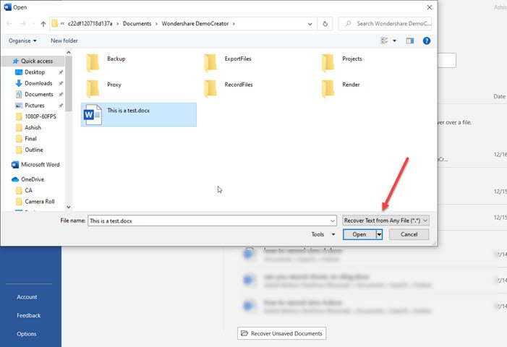The width and height of the screenshot is (507, 347).
Task: Click Recover Unsaved Documents in Word
Action: click(281, 333)
